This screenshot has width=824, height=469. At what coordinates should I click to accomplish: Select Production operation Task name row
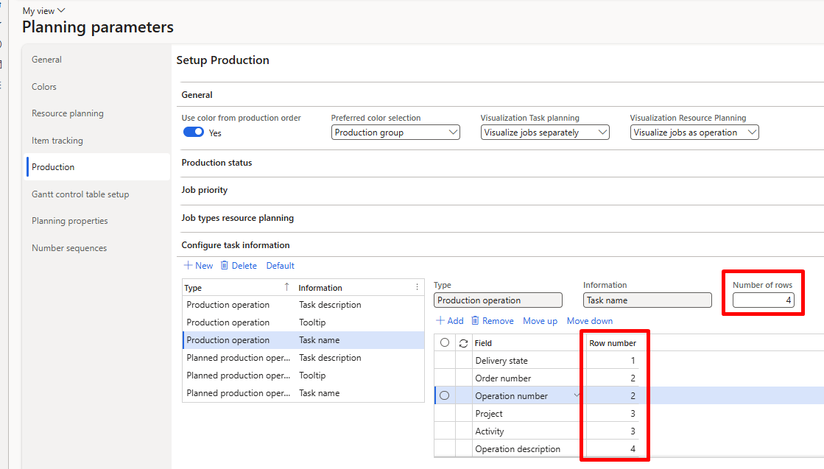coord(303,340)
